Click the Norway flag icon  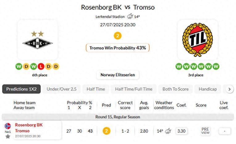(x=8, y=126)
